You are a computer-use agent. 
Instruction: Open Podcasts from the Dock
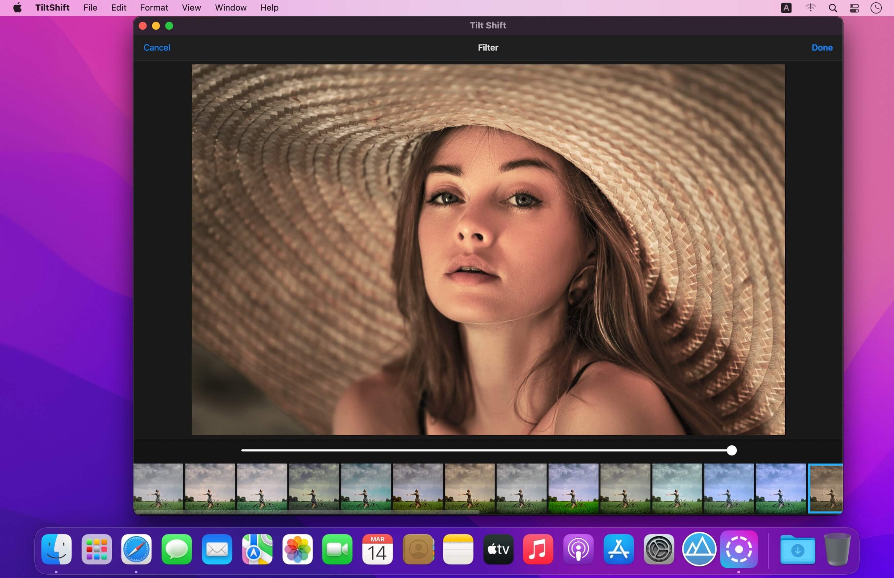click(578, 549)
